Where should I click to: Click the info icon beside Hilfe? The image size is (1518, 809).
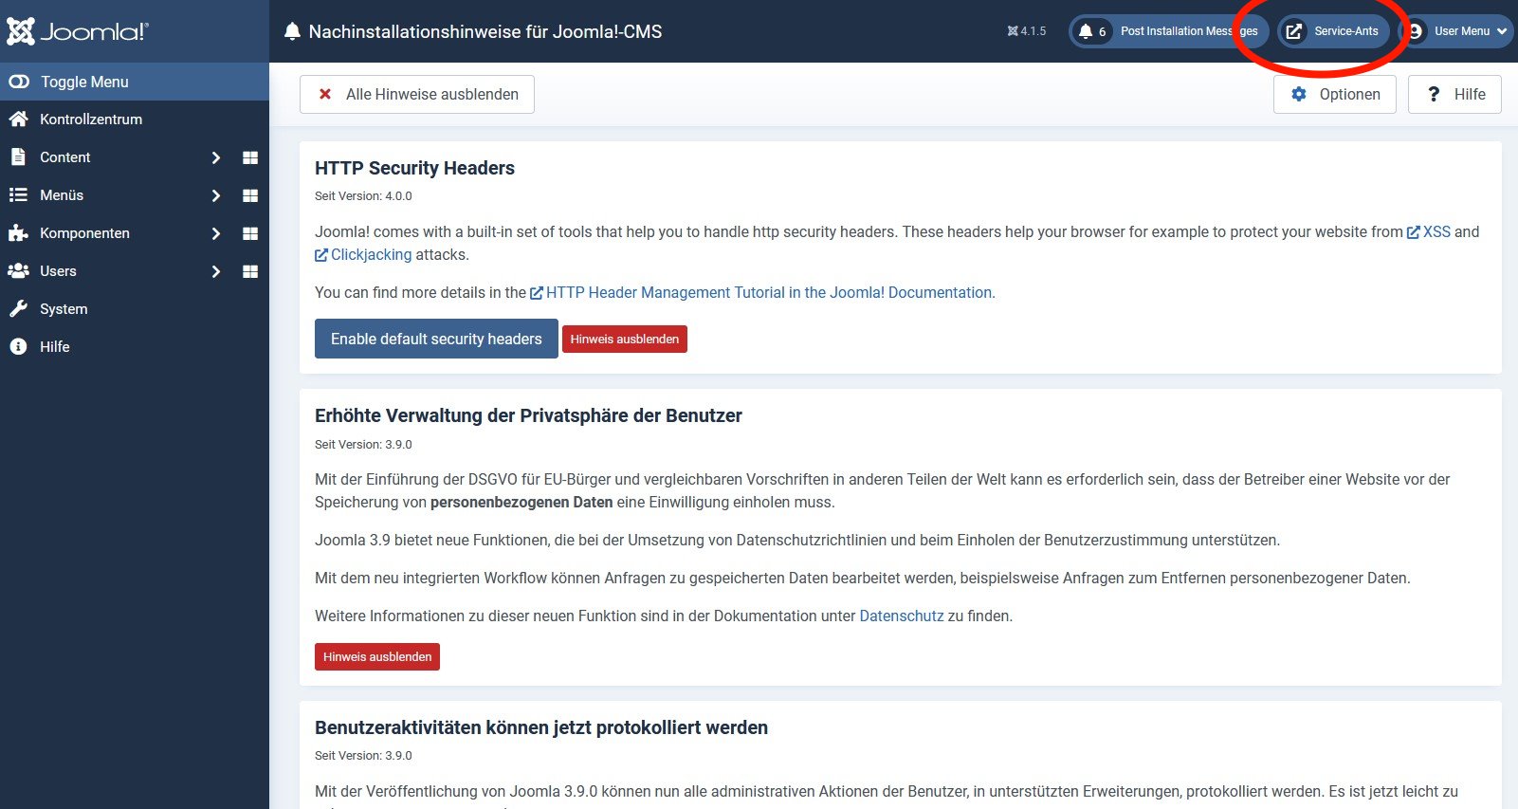pos(18,347)
